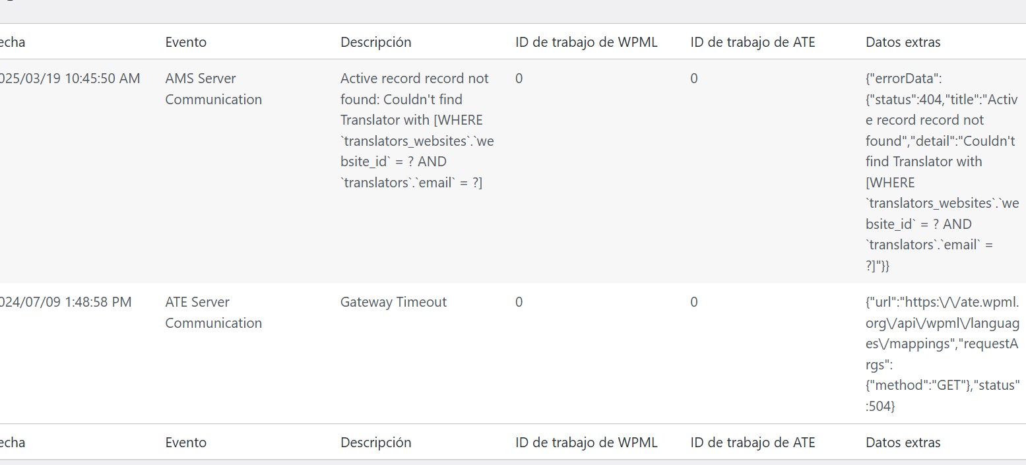Click the Evento label in table footer
Image resolution: width=1026 pixels, height=465 pixels.
tap(185, 443)
